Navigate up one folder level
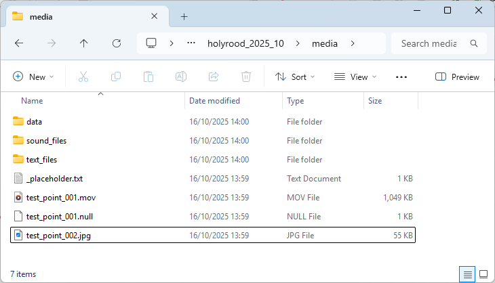The width and height of the screenshot is (495, 283). [x=83, y=43]
